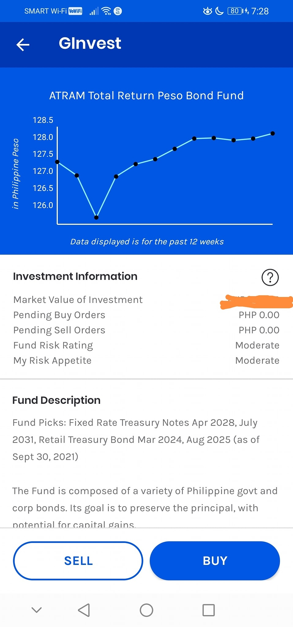This screenshot has height=627, width=293.
Task: Tap the moon do-not-disturb status icon
Action: click(x=220, y=11)
